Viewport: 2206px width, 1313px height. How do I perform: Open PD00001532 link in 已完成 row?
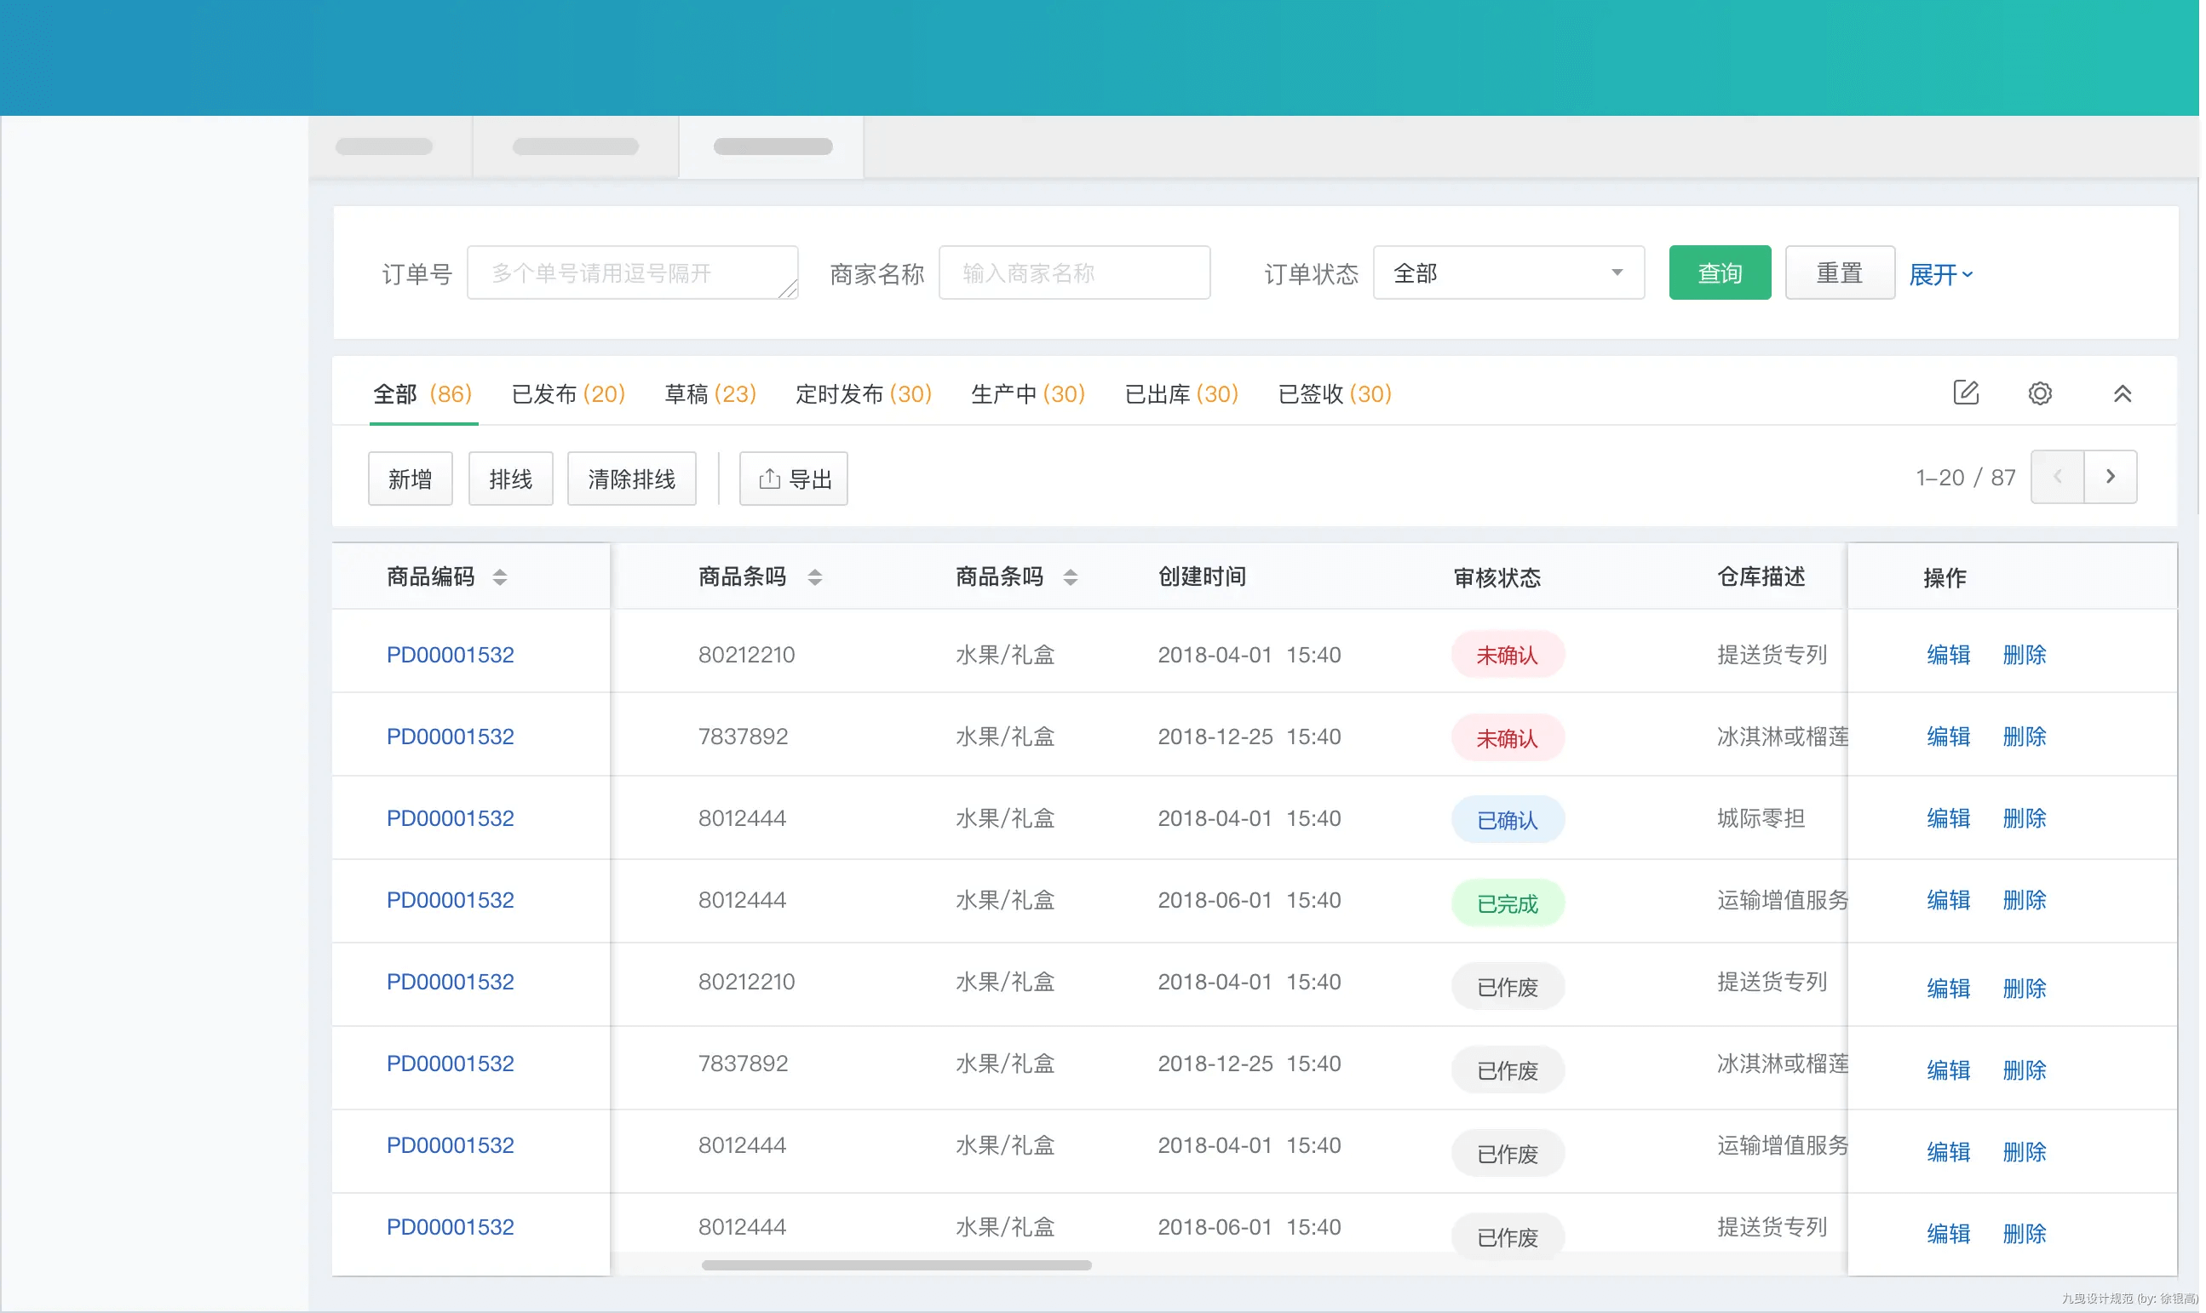451,900
